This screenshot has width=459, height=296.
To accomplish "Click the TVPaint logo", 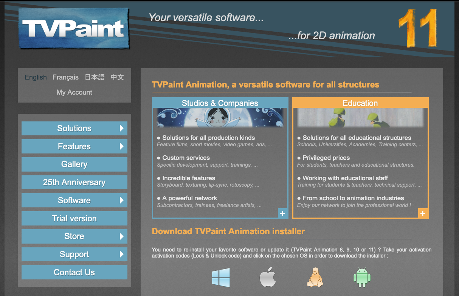I will pos(74,29).
